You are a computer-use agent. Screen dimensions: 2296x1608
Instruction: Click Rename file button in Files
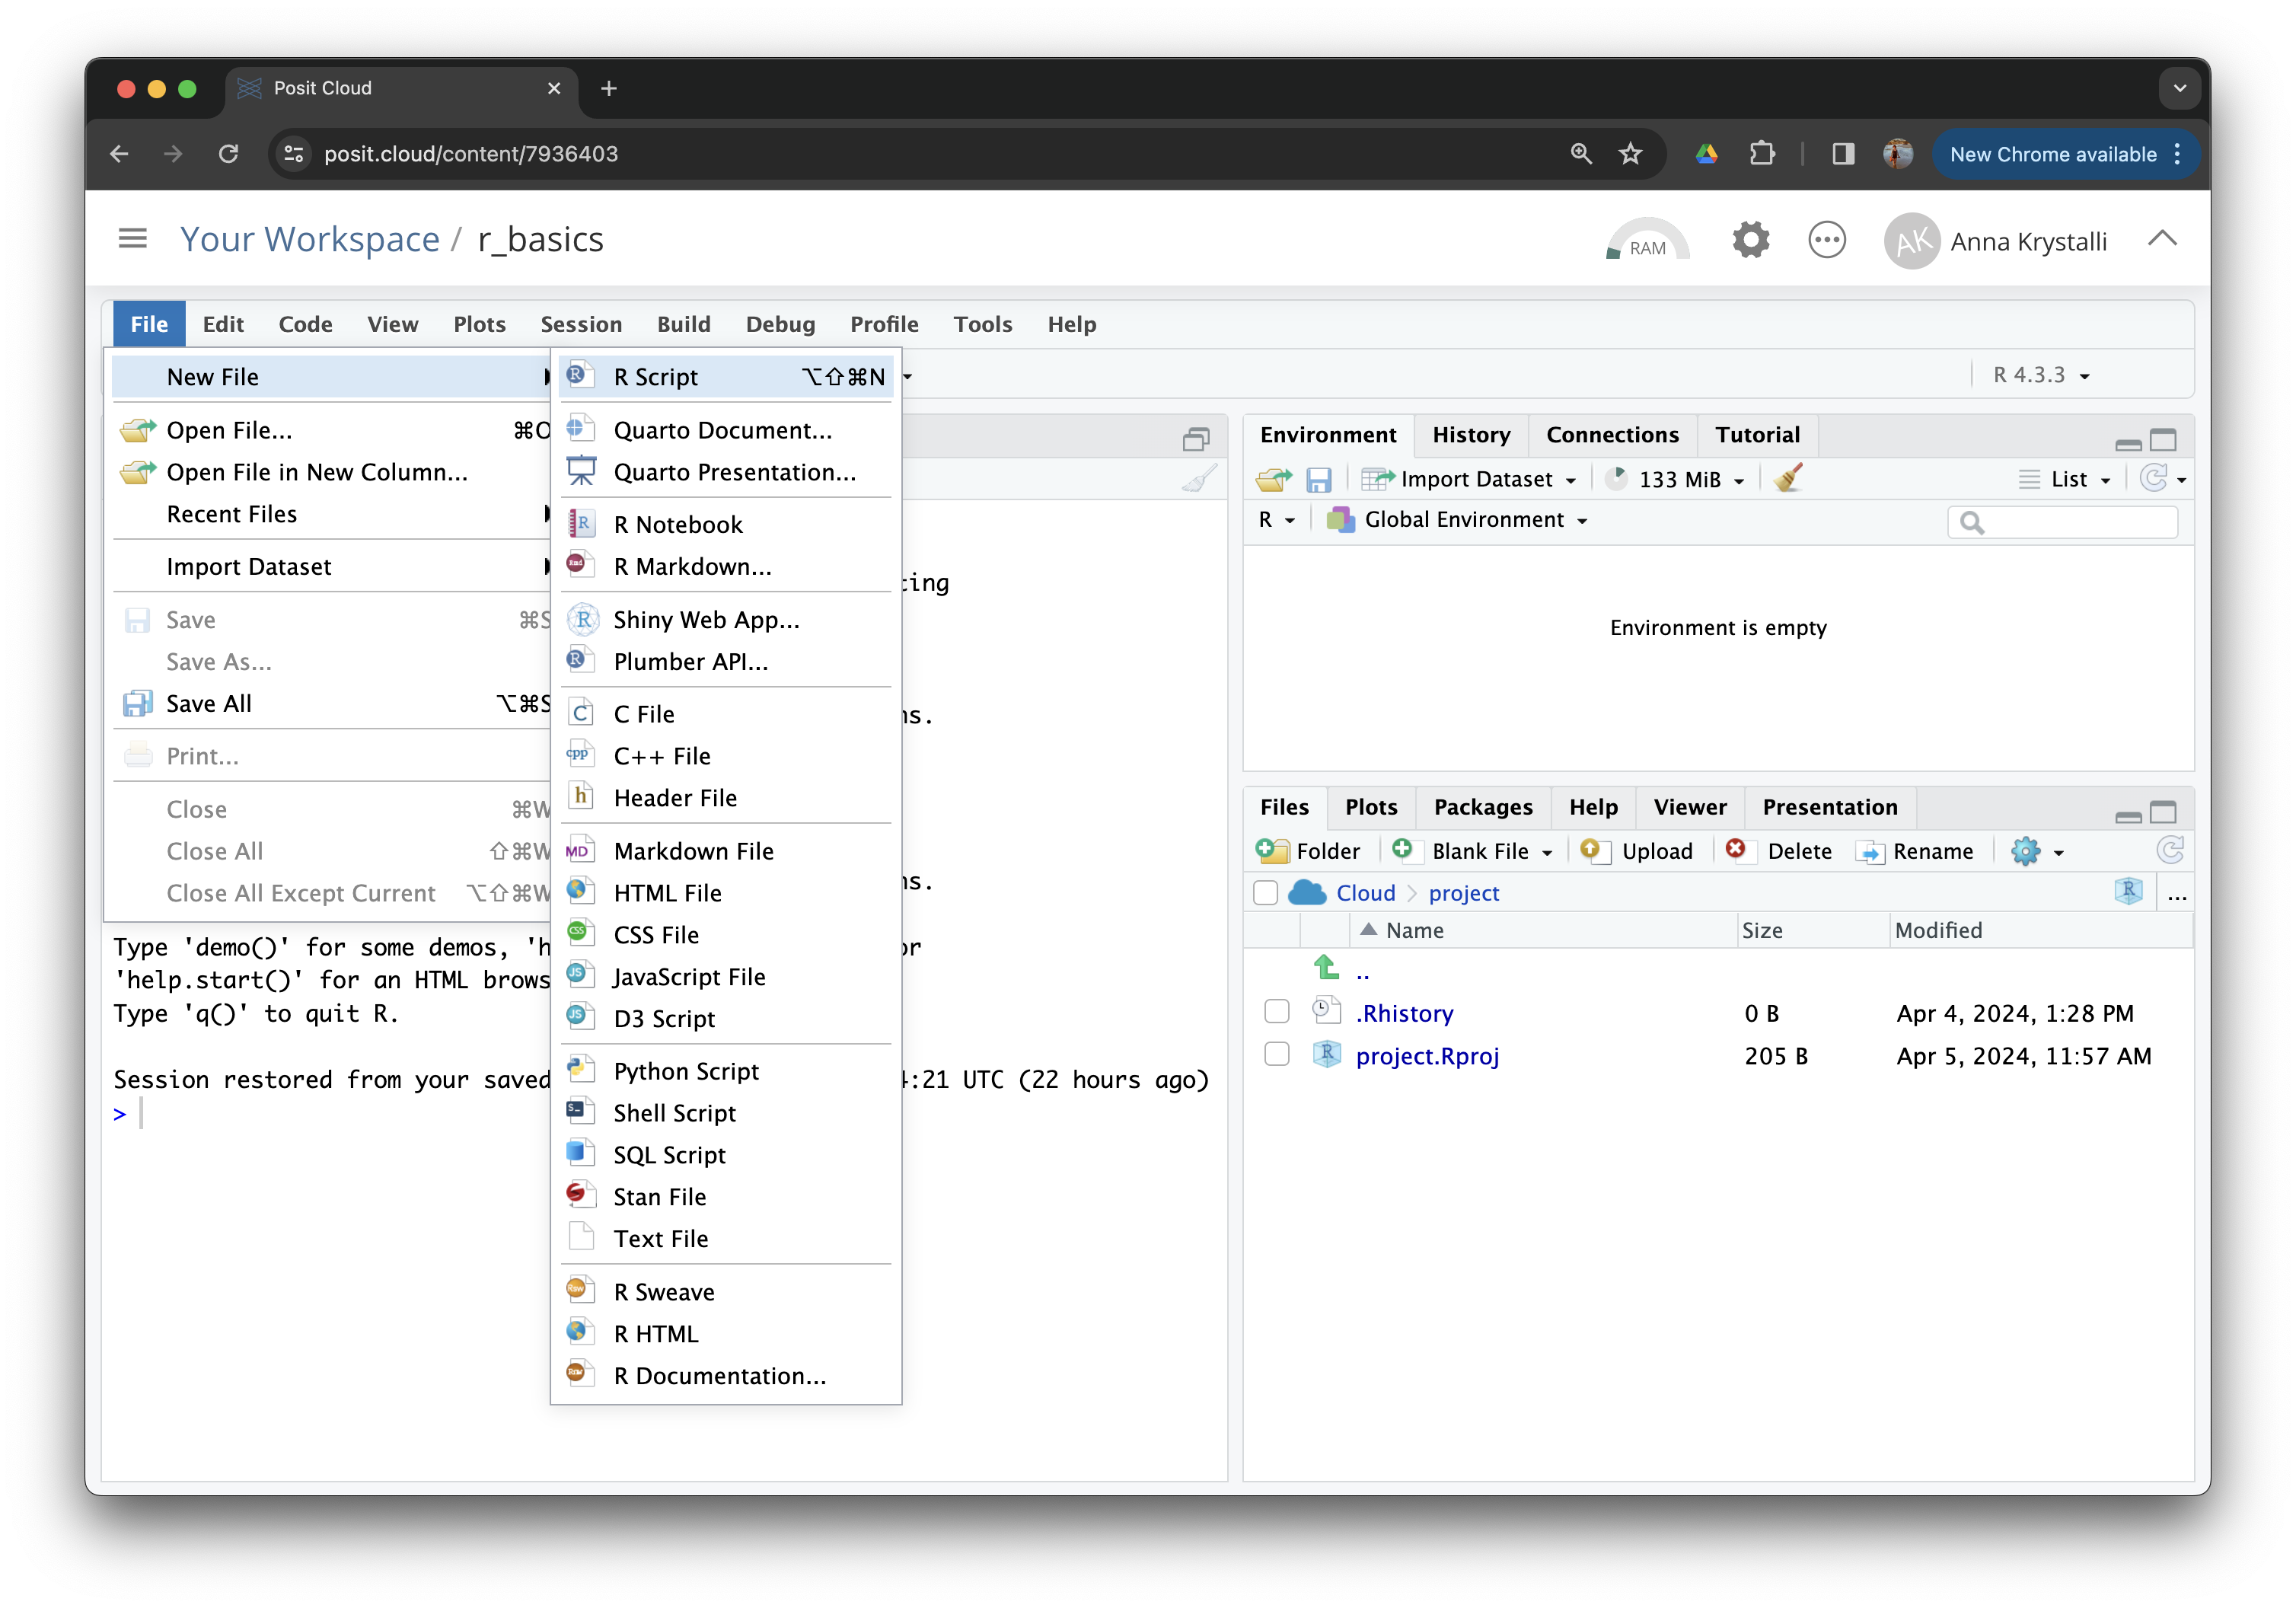point(1915,851)
